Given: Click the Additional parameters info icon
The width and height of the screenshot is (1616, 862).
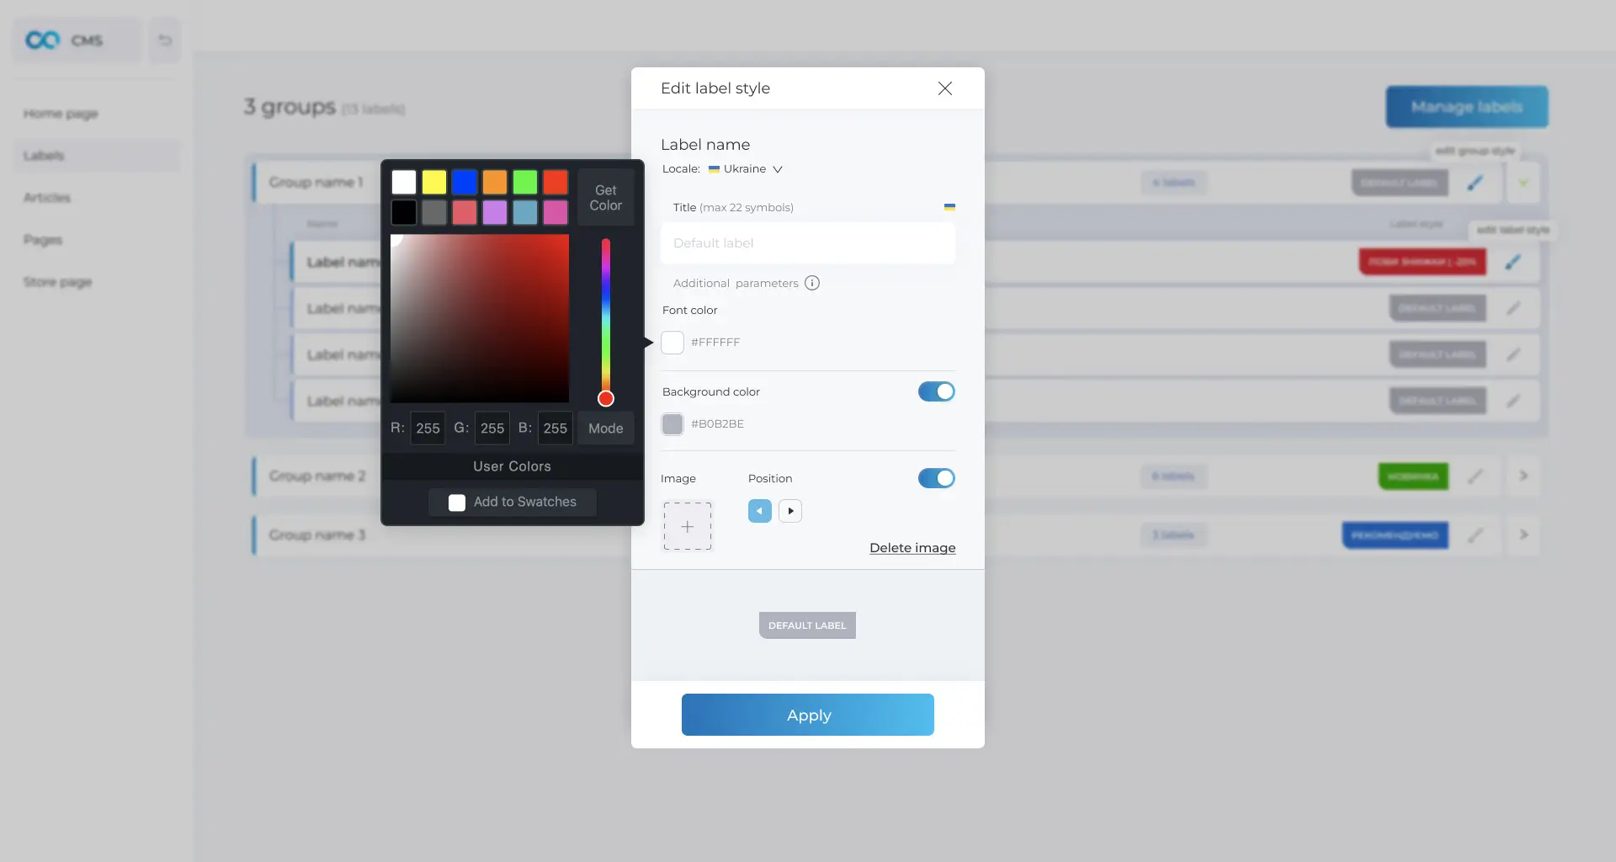Looking at the screenshot, I should (x=811, y=283).
